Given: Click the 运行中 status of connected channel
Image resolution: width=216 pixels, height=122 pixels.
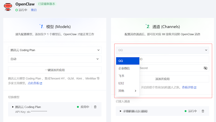Looking at the screenshot, I should 191,111.
